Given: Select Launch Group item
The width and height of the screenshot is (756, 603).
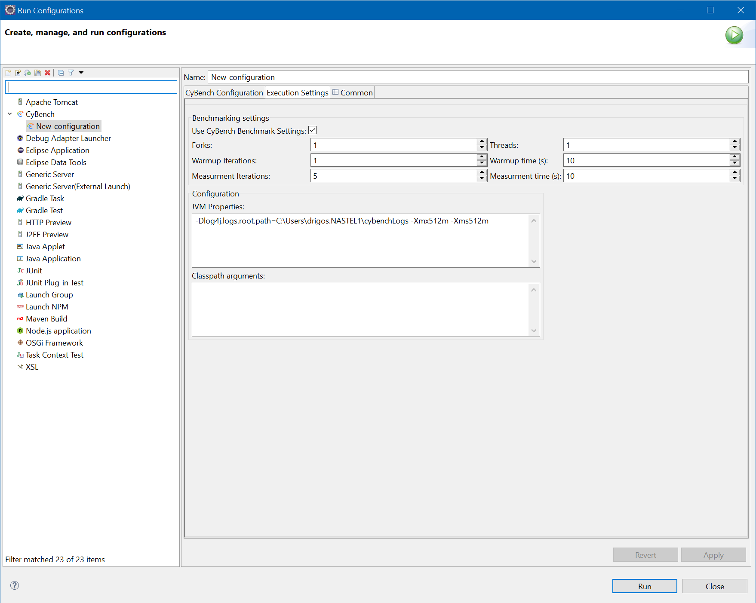Looking at the screenshot, I should pos(49,294).
